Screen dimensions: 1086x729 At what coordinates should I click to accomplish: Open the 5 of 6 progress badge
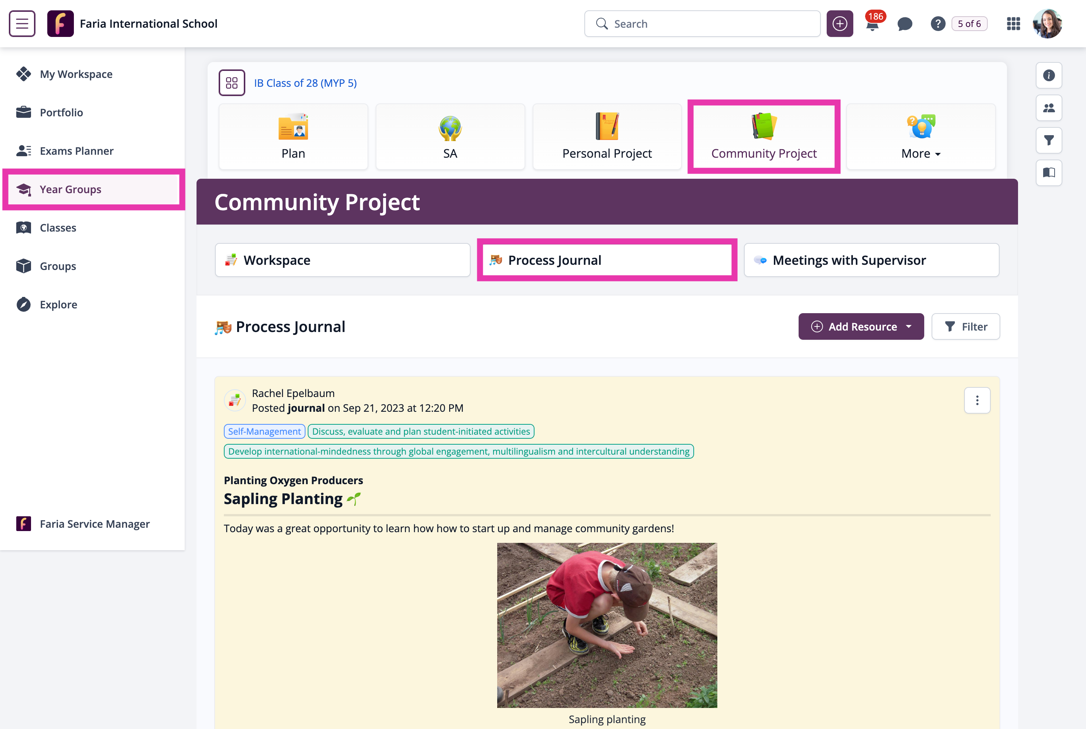click(969, 24)
